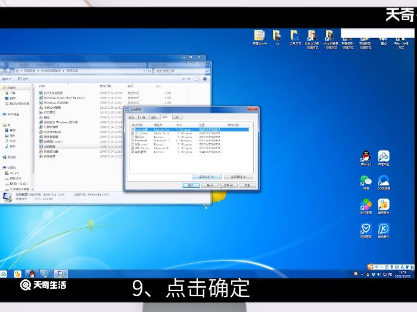417x312 pixels.
Task: Toggle the Explorer preview pane icon
Action: (197, 79)
